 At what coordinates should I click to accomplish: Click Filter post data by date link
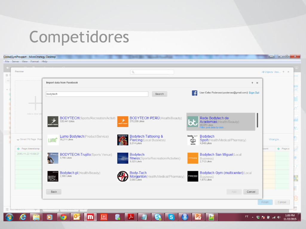(x=212, y=127)
